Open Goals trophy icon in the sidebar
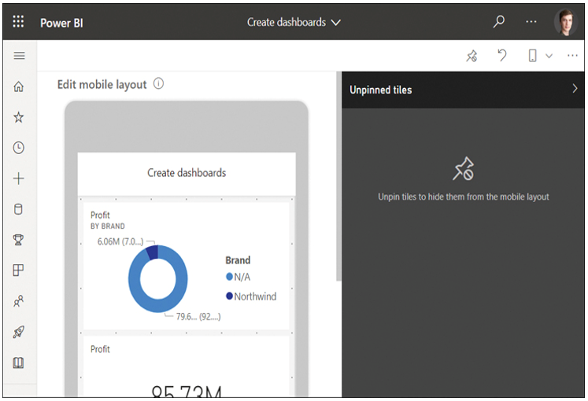 (x=18, y=240)
